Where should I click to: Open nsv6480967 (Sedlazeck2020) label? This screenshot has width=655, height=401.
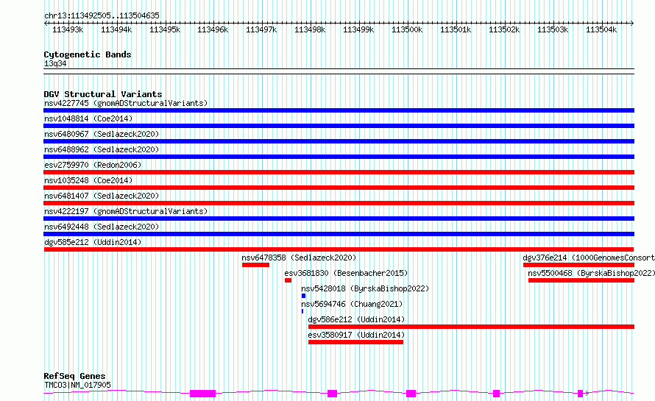(x=102, y=134)
